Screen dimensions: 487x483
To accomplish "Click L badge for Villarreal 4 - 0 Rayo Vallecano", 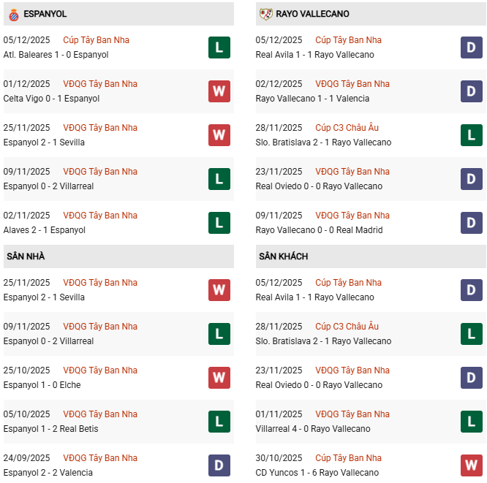I will click(472, 422).
